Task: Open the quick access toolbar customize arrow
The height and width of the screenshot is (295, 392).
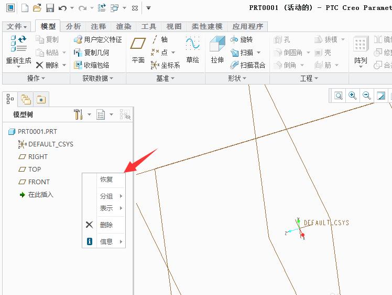Action: [x=148, y=8]
